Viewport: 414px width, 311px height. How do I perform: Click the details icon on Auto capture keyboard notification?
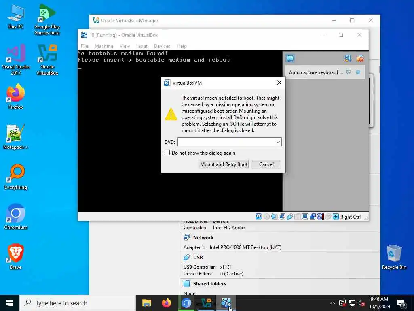[349, 72]
